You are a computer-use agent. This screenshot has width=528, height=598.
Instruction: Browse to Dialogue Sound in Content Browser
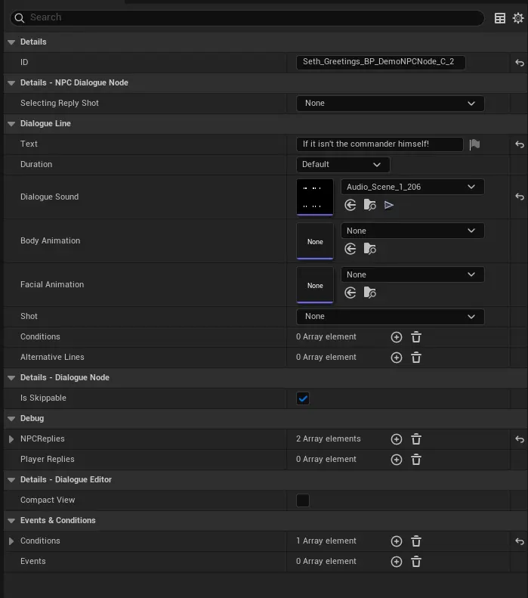pos(369,205)
